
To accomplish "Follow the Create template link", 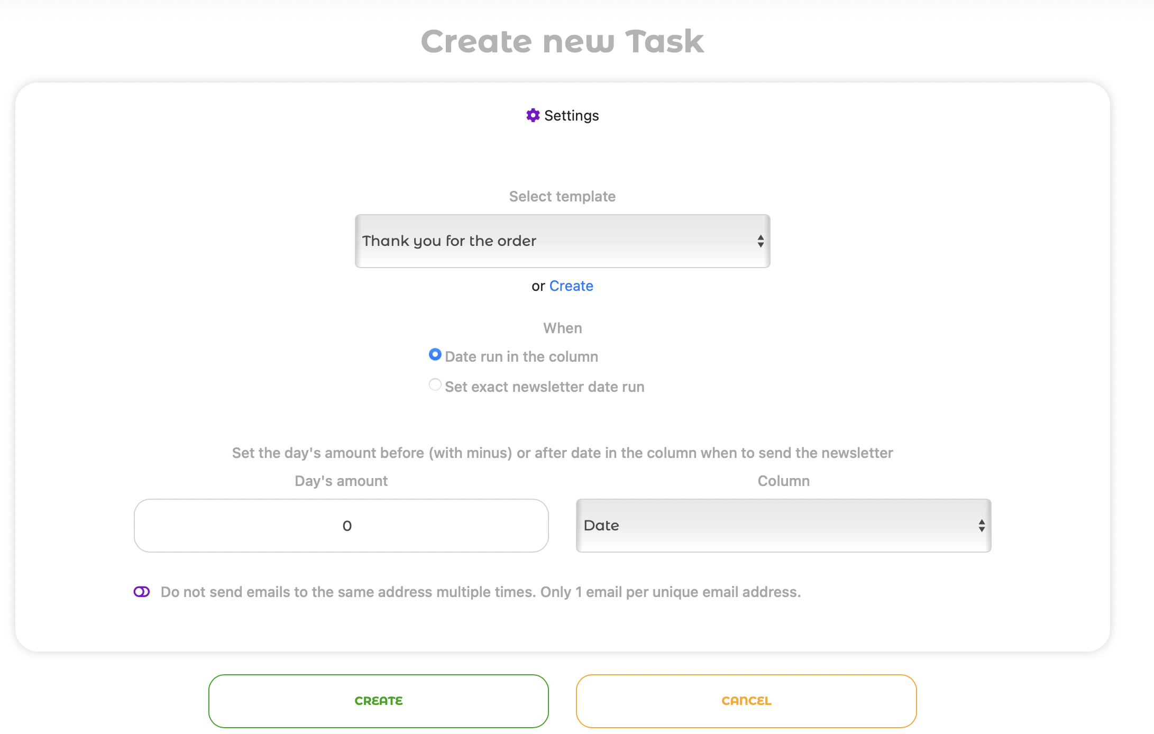I will pos(571,286).
